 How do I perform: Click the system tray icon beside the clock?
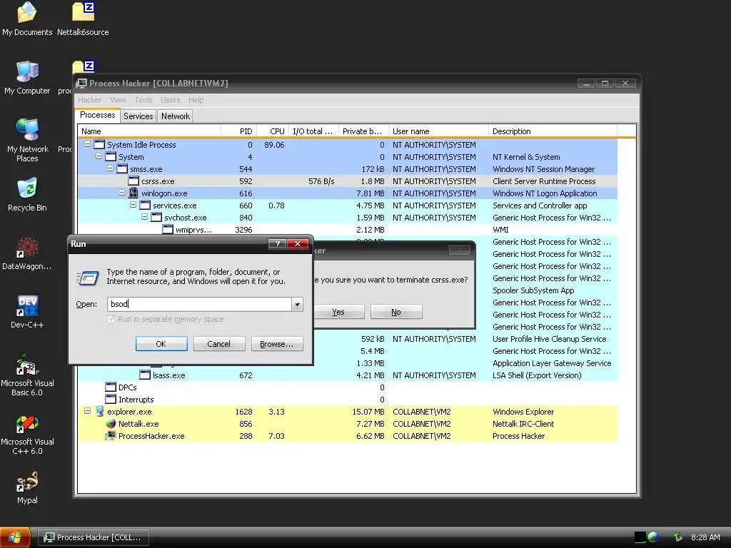click(678, 537)
